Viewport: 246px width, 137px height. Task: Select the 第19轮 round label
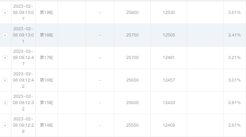46,12
